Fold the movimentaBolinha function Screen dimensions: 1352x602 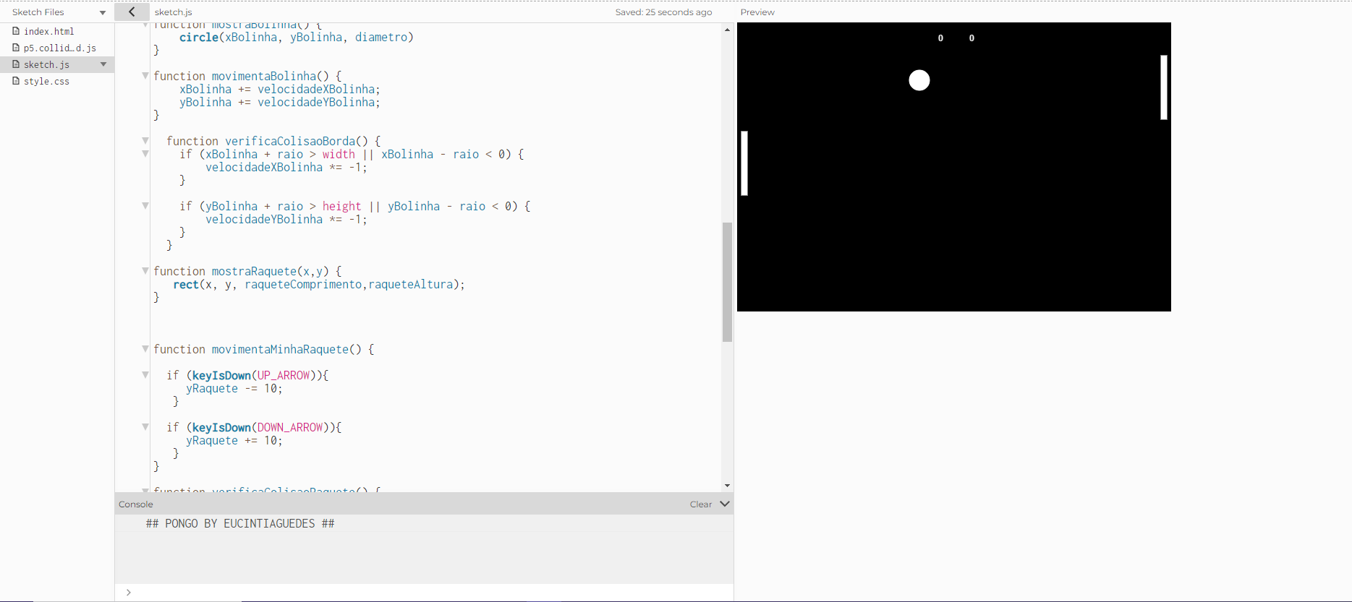click(x=145, y=76)
